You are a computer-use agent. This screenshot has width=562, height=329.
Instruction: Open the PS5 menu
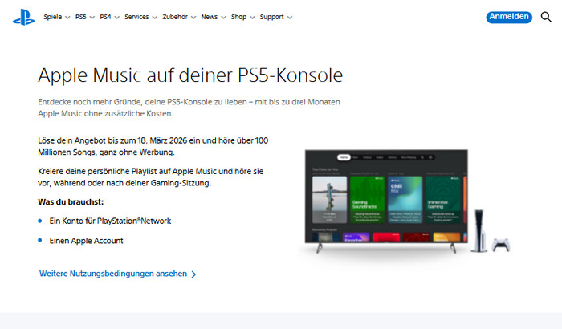pos(85,17)
